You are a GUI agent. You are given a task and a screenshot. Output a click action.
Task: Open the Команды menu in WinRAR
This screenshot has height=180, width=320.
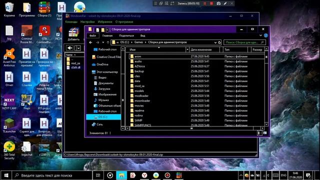[x=71, y=22]
